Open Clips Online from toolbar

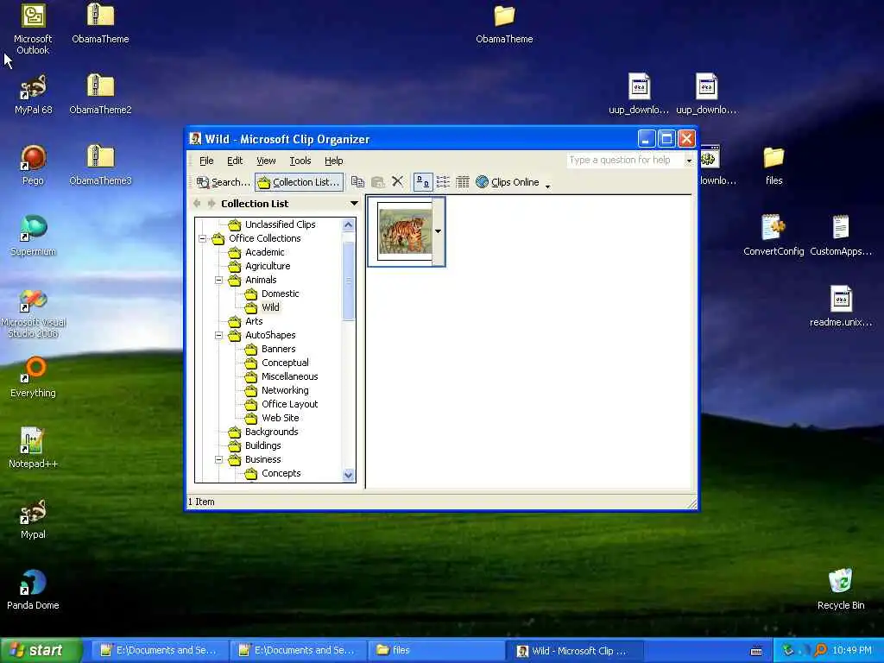pyautogui.click(x=508, y=182)
